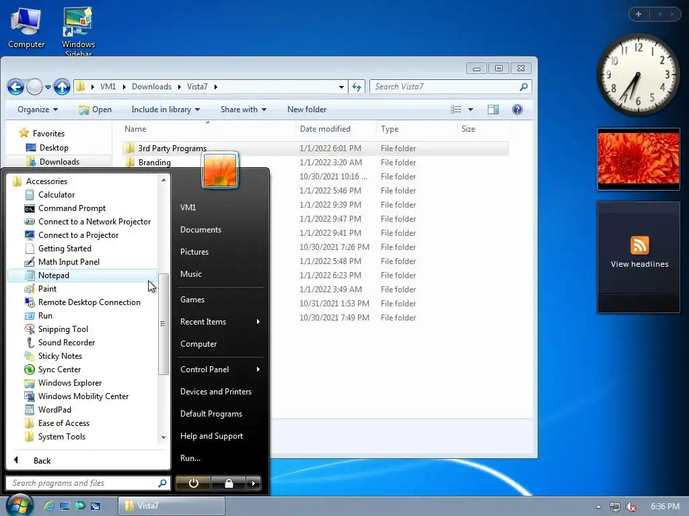This screenshot has height=516, width=689.
Task: Click the network tray icon
Action: pos(615,507)
